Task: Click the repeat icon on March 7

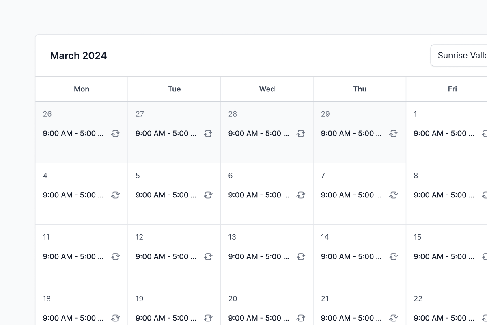Action: click(393, 195)
